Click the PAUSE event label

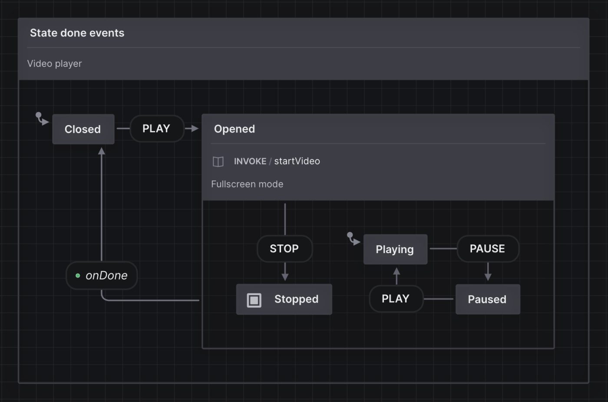(x=487, y=248)
